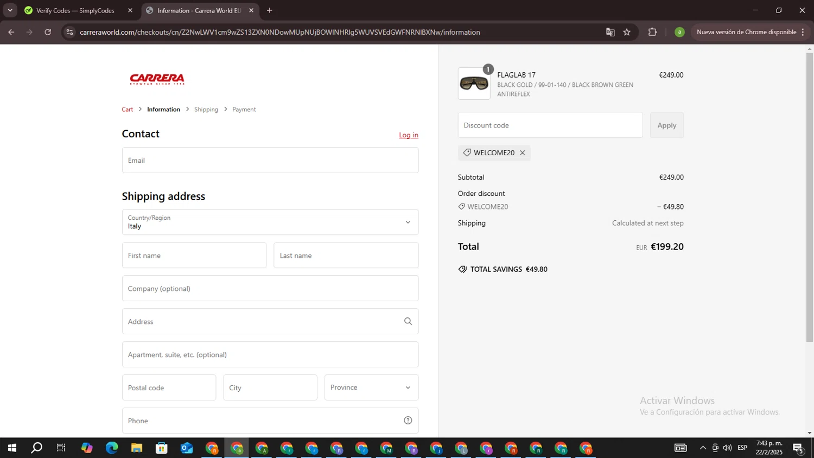Click the browser back arrow
This screenshot has height=458, width=814.
pos(11,32)
